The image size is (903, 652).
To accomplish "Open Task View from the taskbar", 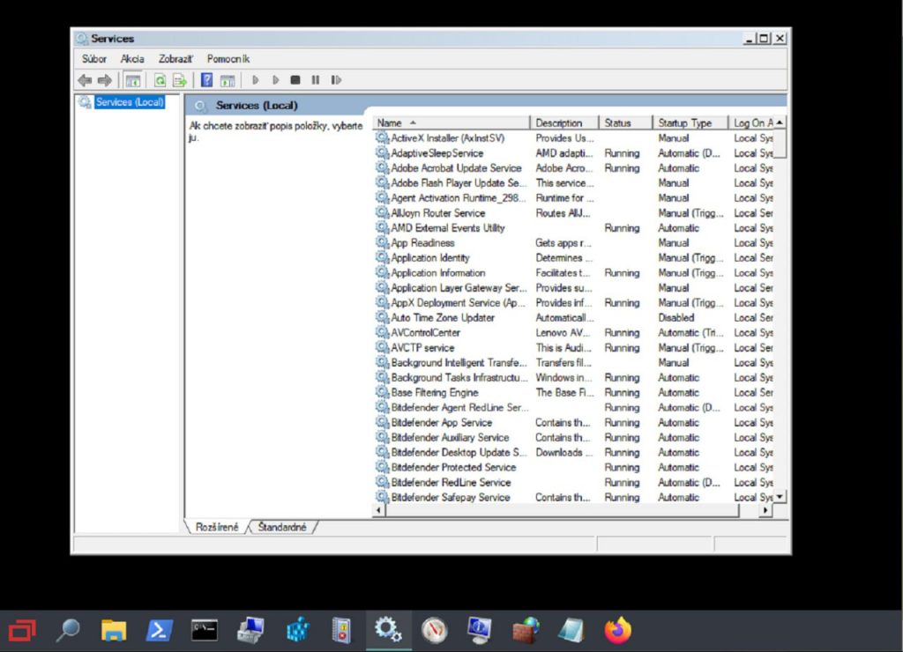I will click(x=22, y=631).
